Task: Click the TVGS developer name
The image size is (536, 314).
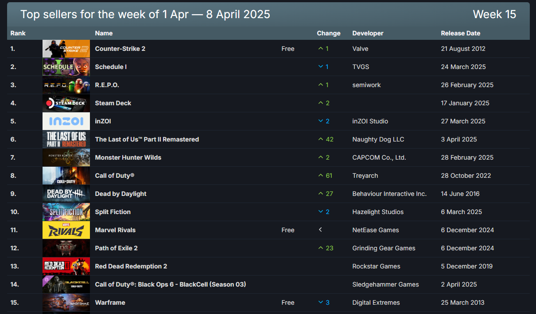Action: coord(361,67)
